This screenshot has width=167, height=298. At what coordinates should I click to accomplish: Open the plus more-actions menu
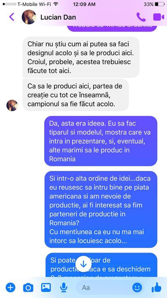click(x=10, y=288)
